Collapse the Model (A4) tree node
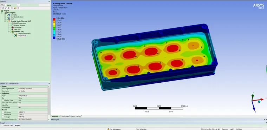 (1, 13)
